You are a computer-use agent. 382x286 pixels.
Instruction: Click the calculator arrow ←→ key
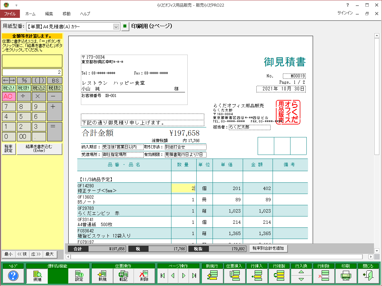9,80
